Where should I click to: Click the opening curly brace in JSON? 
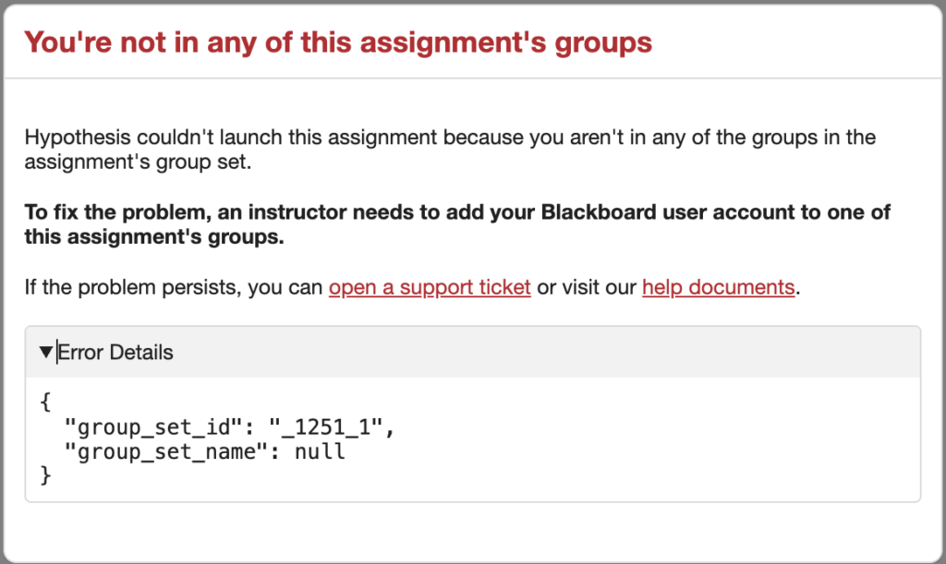click(x=46, y=403)
